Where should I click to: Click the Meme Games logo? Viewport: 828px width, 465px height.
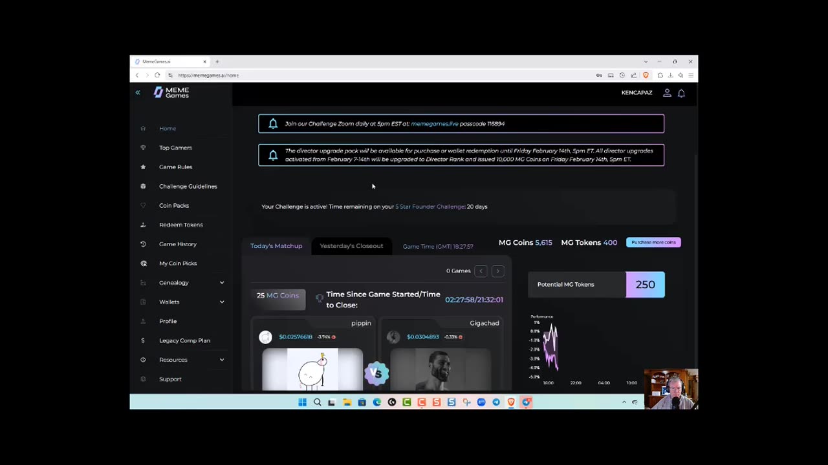pos(171,92)
